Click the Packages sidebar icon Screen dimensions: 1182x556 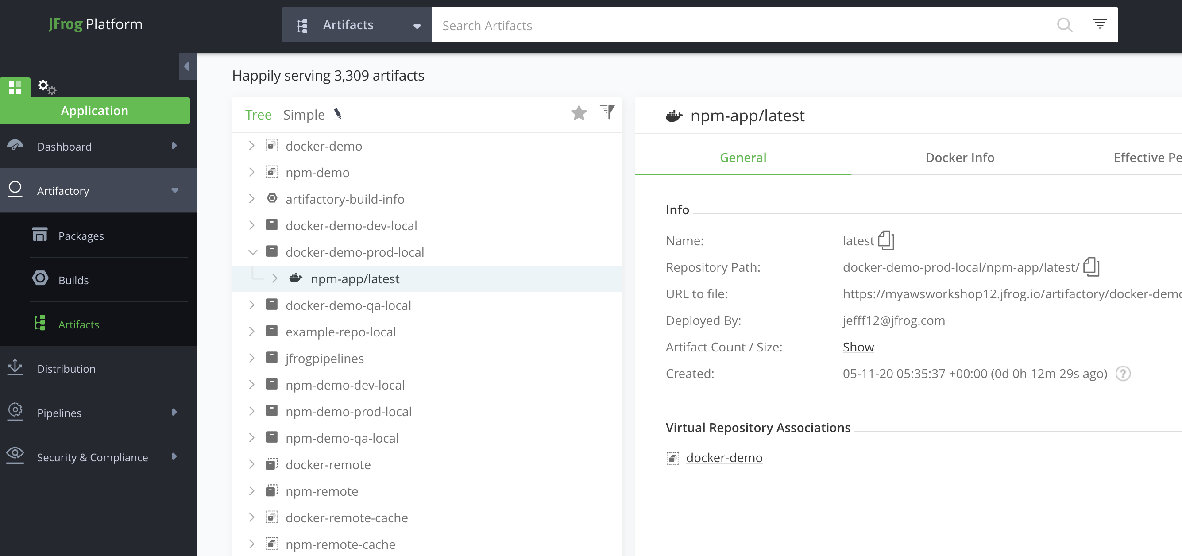pos(40,235)
